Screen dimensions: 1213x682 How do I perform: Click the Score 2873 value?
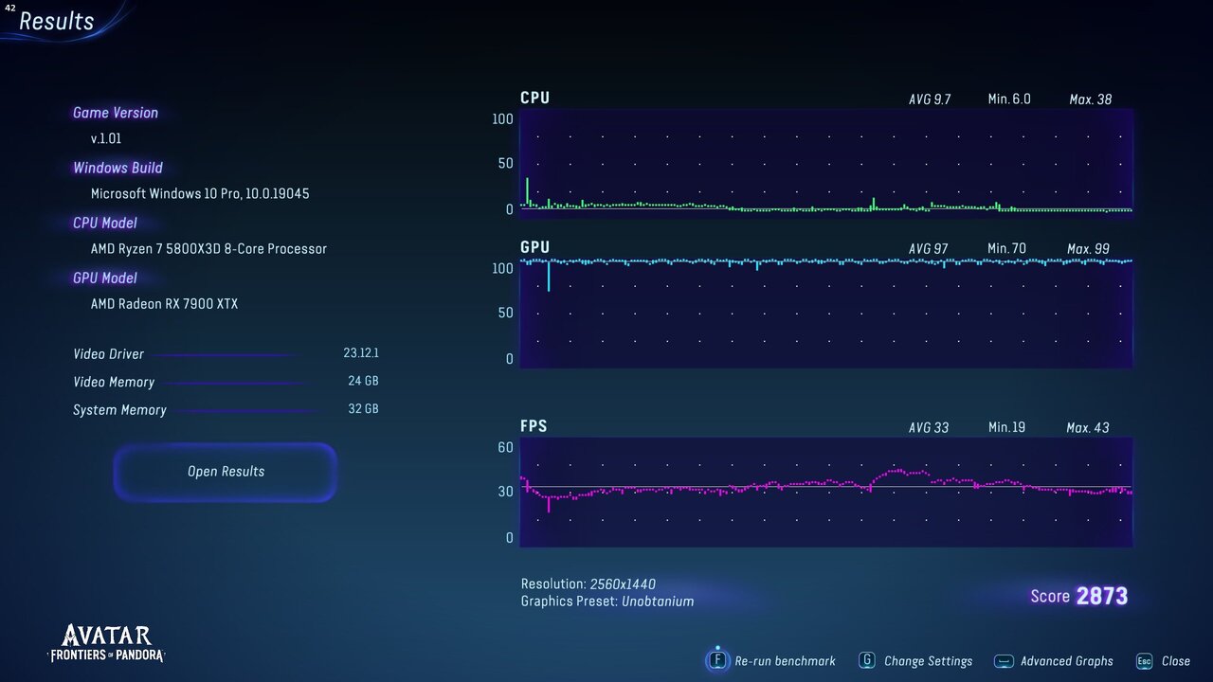(x=1101, y=596)
